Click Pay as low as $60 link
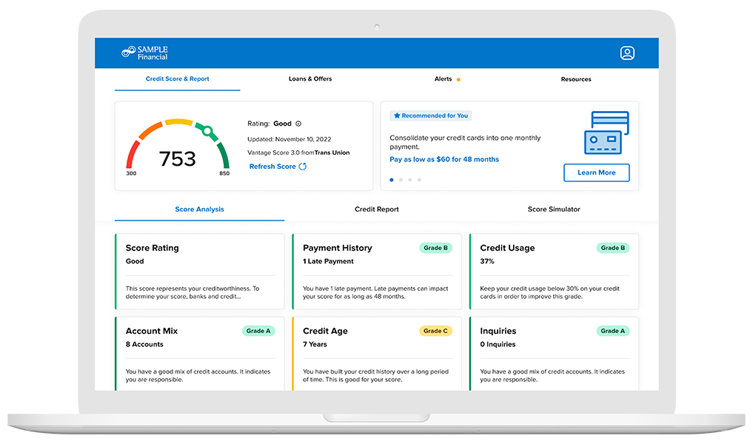Viewport: 753px width, 444px height. [x=444, y=159]
